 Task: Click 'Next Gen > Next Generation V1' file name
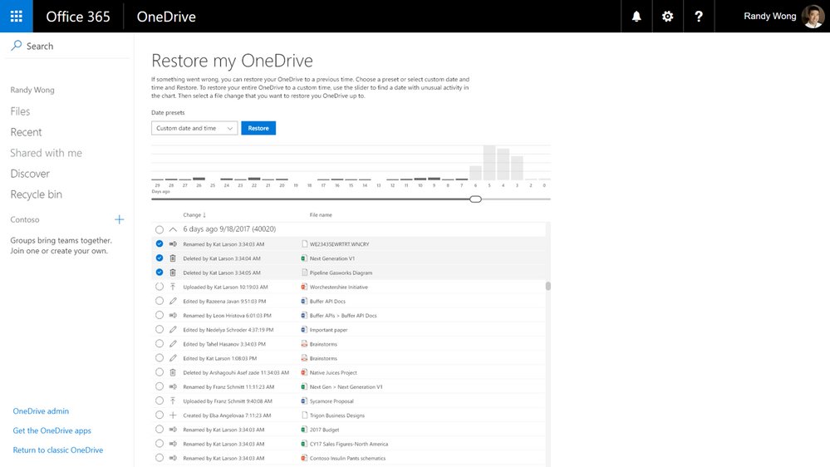pyautogui.click(x=346, y=387)
